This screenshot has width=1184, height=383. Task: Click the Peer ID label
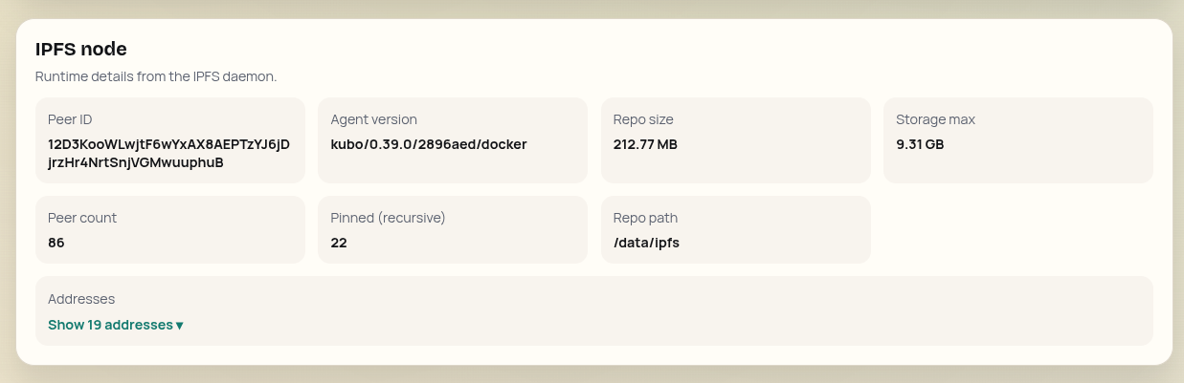pos(70,119)
